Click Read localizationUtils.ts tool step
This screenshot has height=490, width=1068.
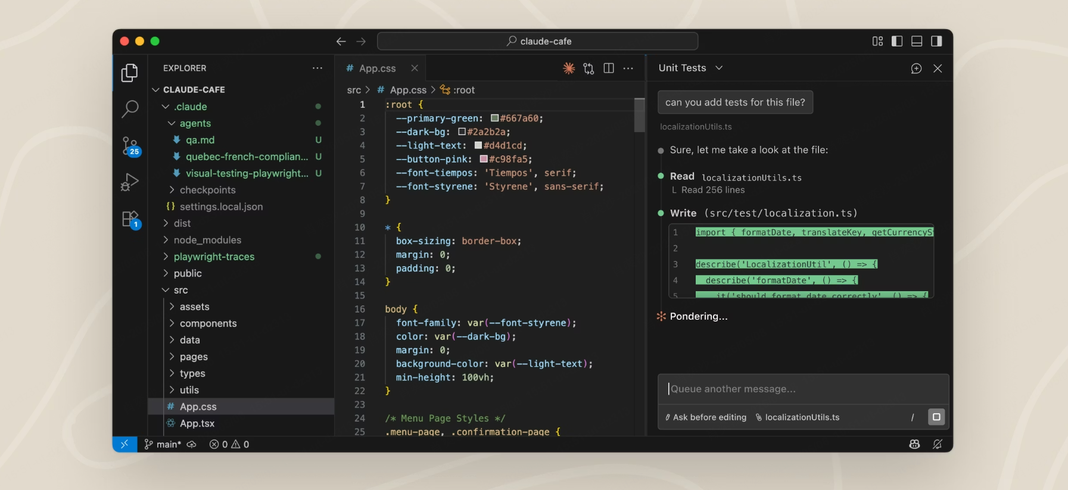tap(736, 177)
